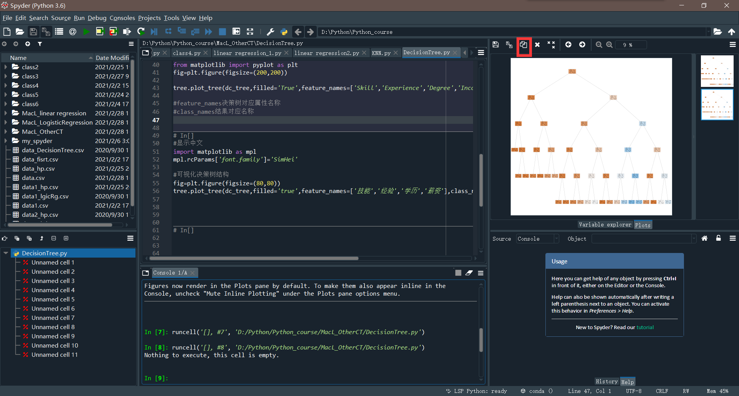Click the plot zoom percentage field

(x=630, y=45)
